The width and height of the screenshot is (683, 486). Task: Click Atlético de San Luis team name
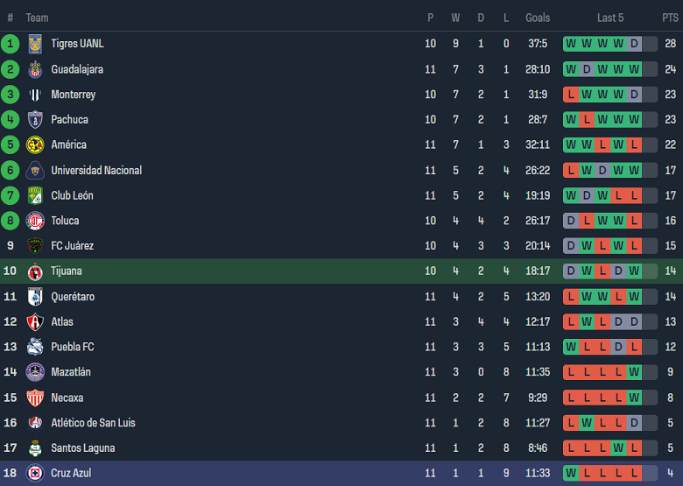[95, 423]
